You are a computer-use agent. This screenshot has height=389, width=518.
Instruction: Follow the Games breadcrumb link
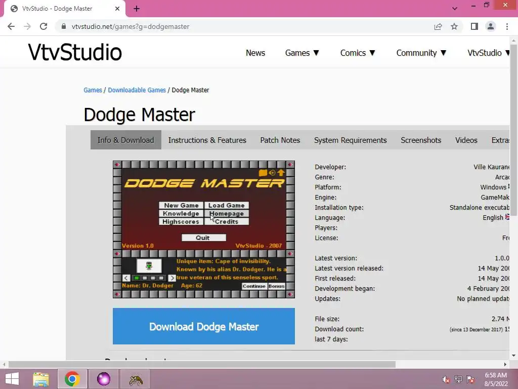93,90
